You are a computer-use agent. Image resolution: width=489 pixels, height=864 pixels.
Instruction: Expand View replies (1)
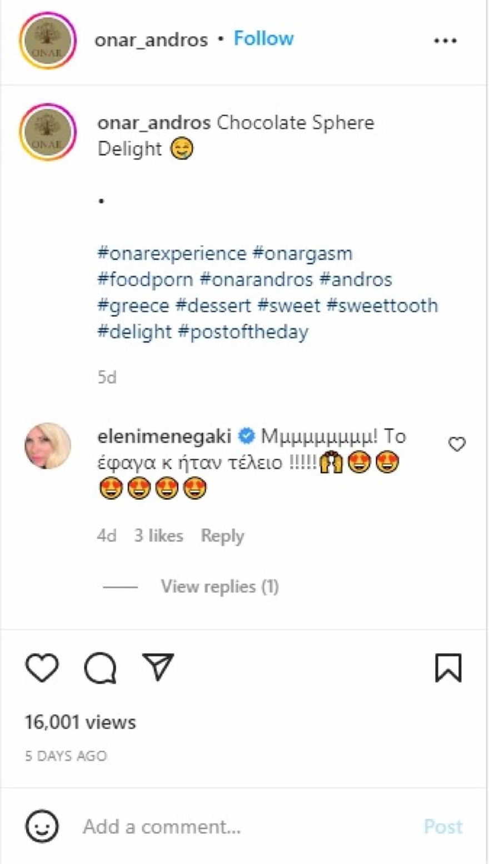[x=219, y=587]
